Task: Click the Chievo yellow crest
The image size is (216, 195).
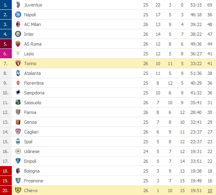Action: 18,190
